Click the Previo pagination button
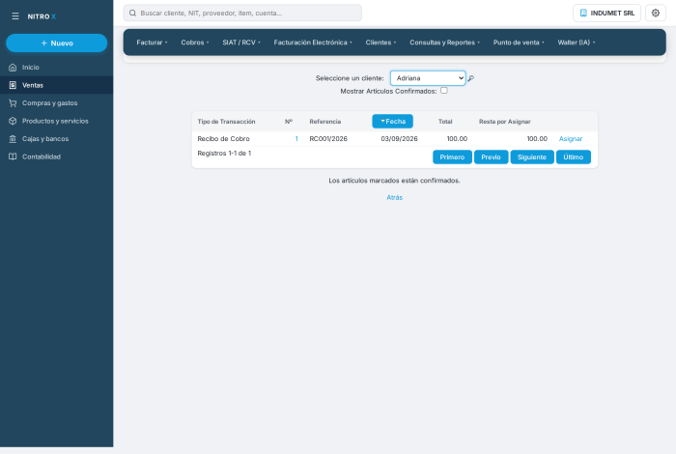Screen dimensions: 676x454 491,156
